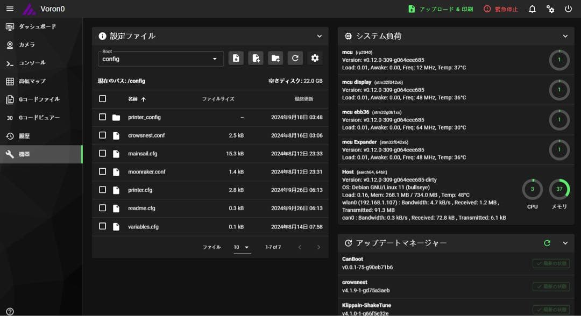Refresh the update manager

coord(547,243)
